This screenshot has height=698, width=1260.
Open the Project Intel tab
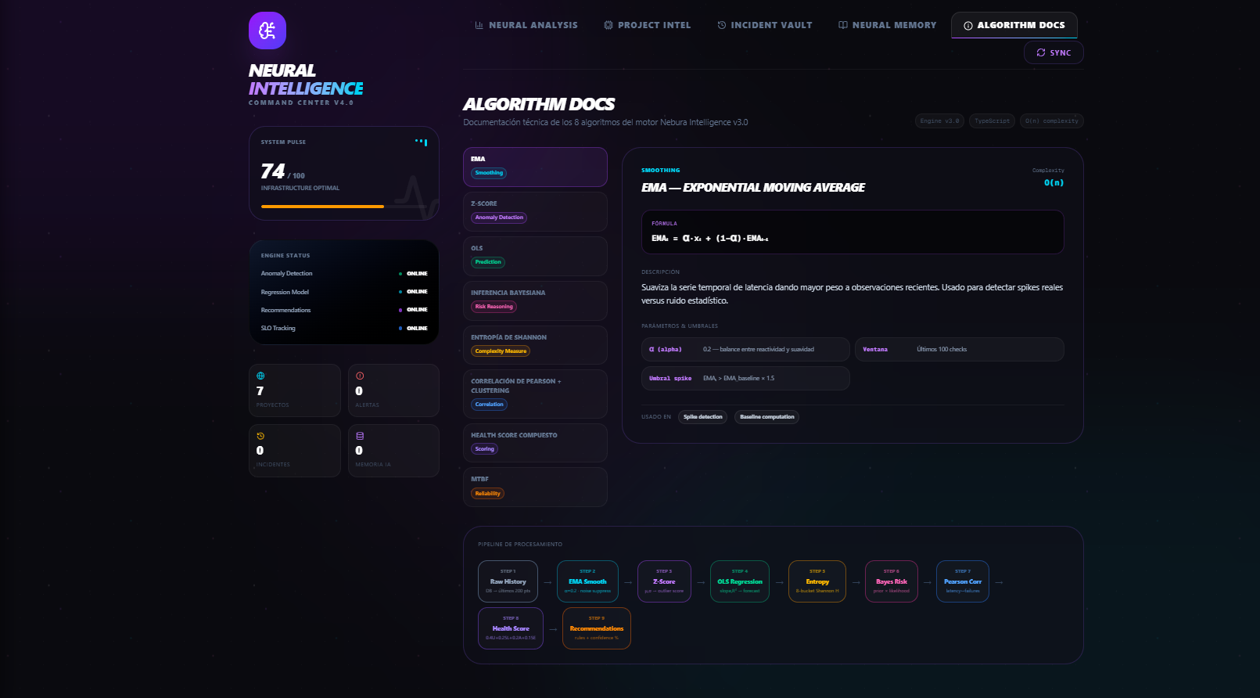click(647, 25)
